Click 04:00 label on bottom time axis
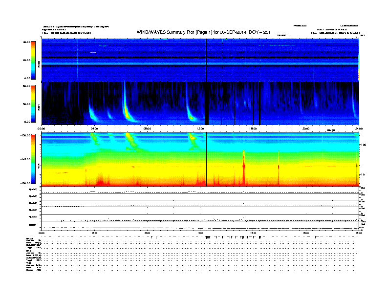Image resolution: width=387 pixels, height=299 pixels. click(94, 233)
